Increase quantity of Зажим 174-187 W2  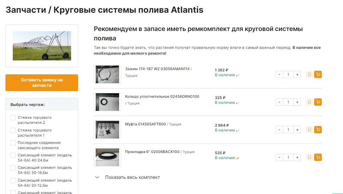tap(297, 74)
